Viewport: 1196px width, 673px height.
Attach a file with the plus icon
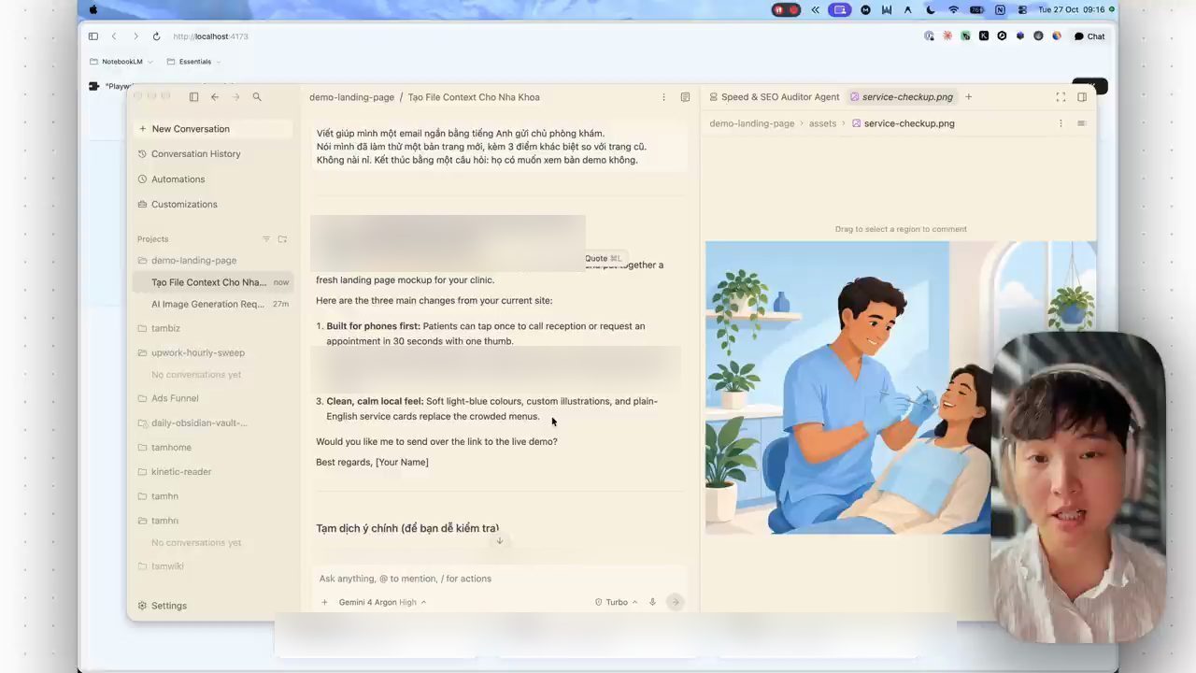pyautogui.click(x=324, y=602)
